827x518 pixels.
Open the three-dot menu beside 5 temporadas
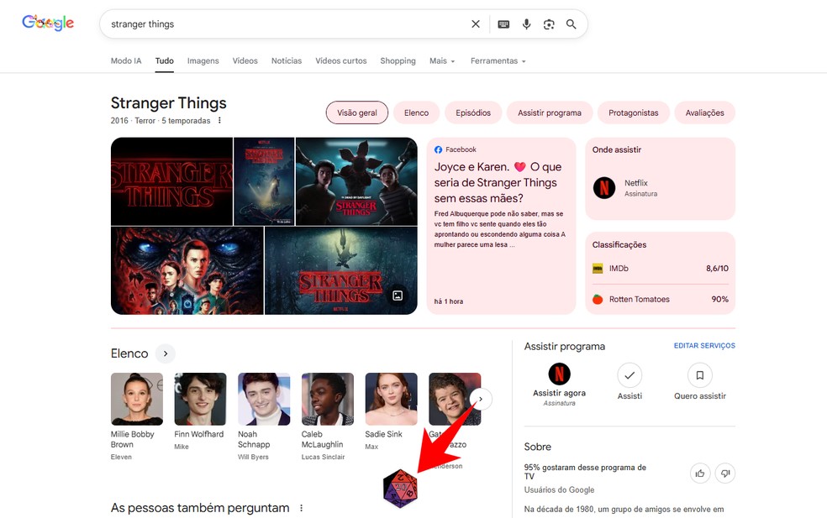(219, 121)
